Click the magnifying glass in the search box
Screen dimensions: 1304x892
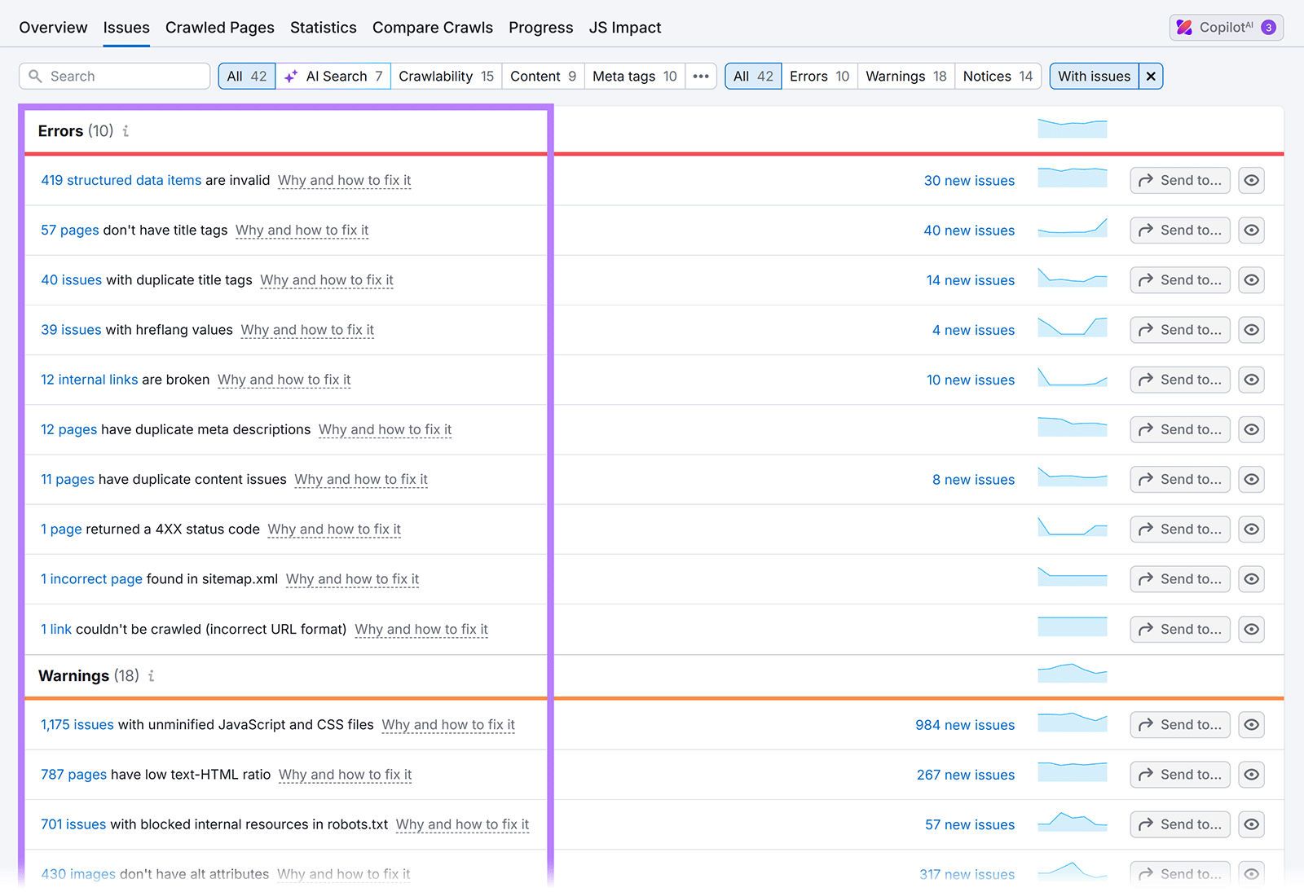(x=36, y=76)
